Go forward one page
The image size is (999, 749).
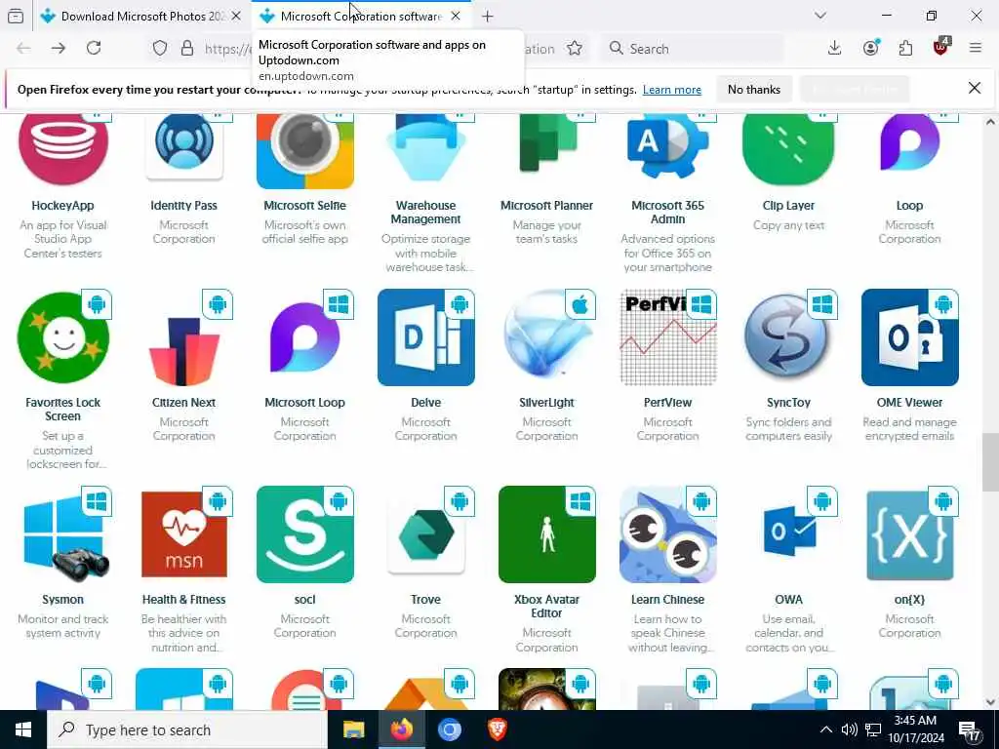[58, 48]
